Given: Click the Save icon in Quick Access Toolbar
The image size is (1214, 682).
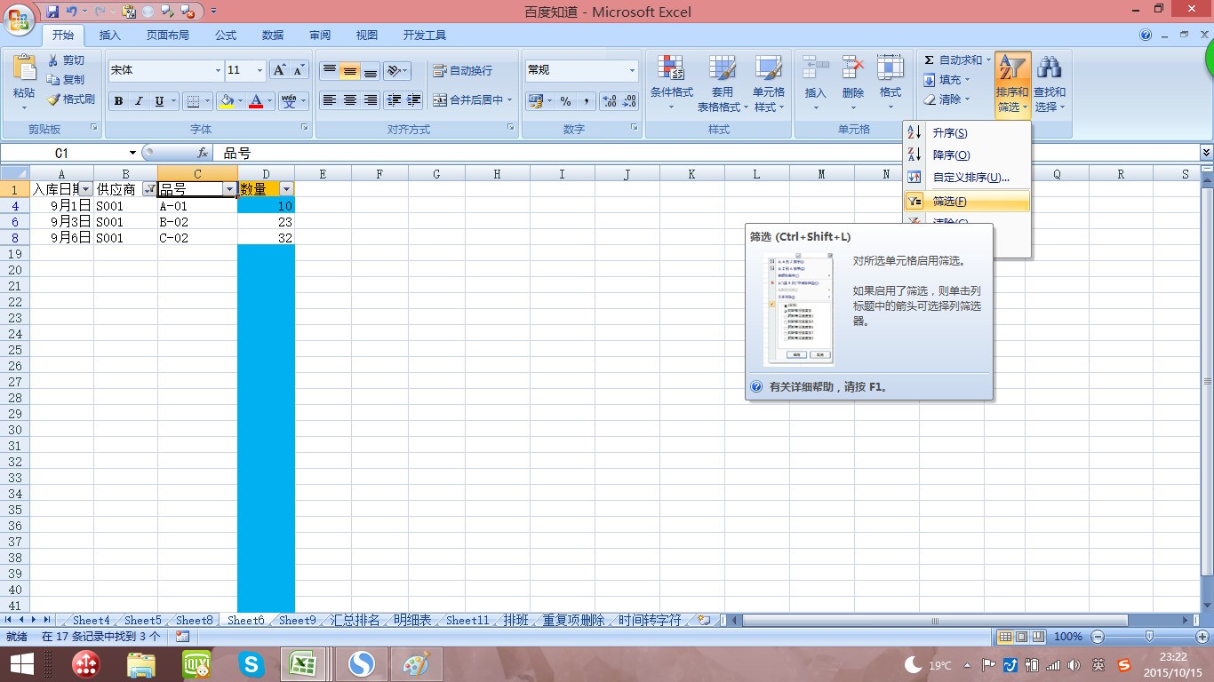Looking at the screenshot, I should click(x=52, y=12).
